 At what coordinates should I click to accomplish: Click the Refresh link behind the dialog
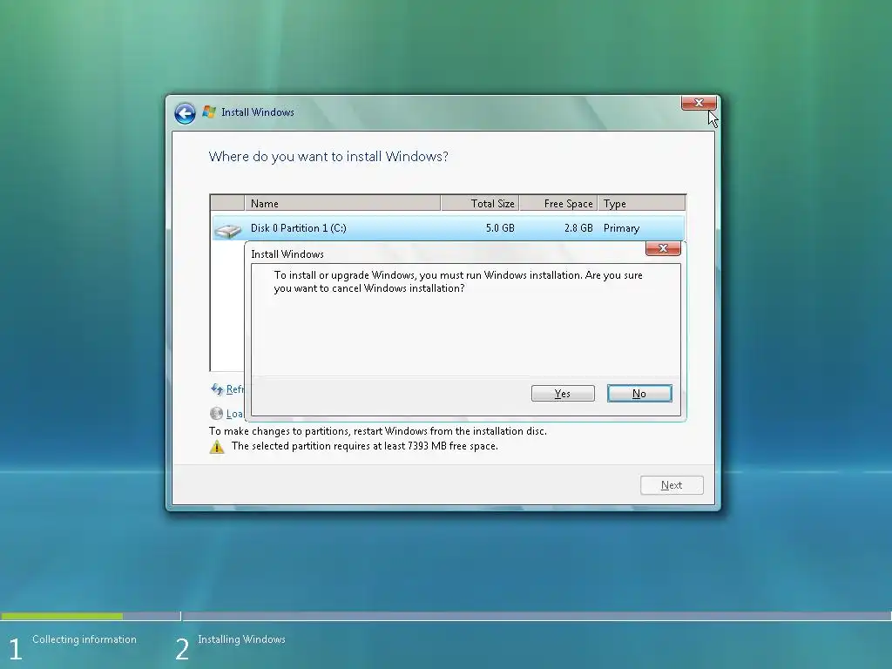click(x=235, y=389)
